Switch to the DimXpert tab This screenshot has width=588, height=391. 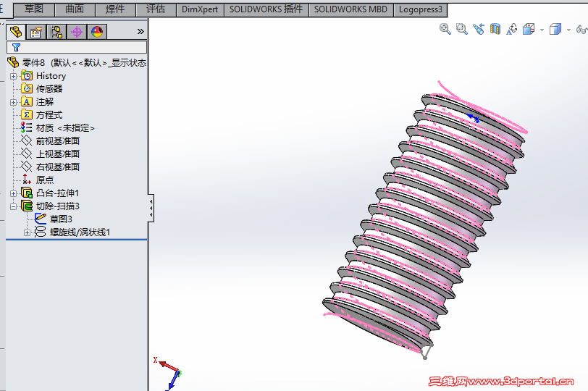point(200,9)
